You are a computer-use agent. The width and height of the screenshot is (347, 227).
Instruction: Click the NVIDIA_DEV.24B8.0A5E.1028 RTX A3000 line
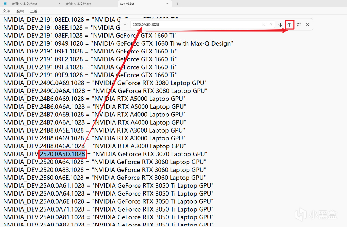[x=94, y=130]
